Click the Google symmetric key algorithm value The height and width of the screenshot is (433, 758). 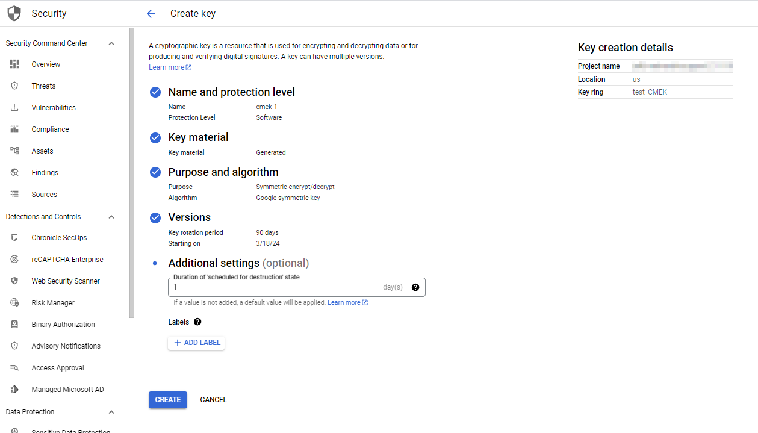click(288, 198)
